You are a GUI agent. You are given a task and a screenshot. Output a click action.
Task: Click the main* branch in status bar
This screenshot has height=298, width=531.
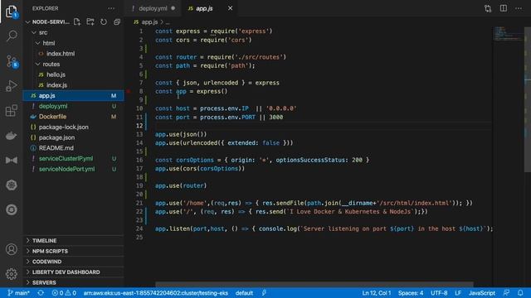pos(18,293)
